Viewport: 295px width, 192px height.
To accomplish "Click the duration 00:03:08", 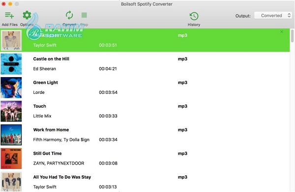I will coord(108,164).
